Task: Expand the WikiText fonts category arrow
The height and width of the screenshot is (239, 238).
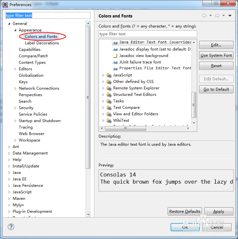Action: coord(103,121)
